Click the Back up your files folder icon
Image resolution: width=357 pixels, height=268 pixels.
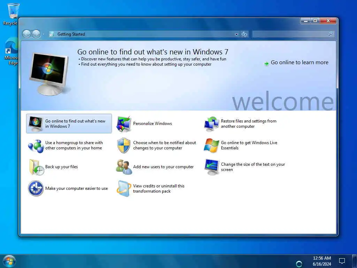36,167
